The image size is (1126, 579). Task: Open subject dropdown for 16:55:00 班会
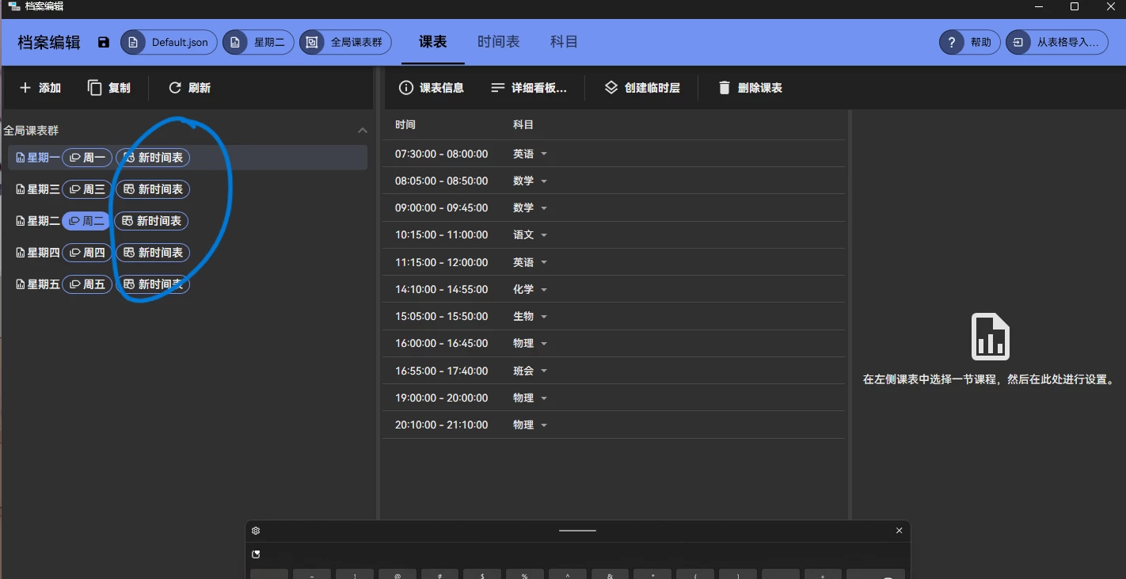544,371
